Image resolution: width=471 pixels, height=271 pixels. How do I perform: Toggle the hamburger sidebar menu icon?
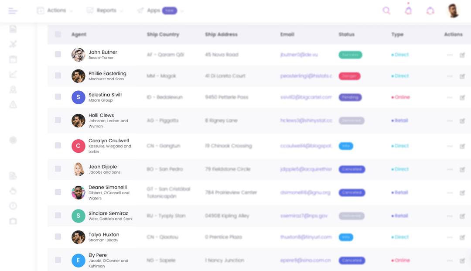tap(13, 11)
